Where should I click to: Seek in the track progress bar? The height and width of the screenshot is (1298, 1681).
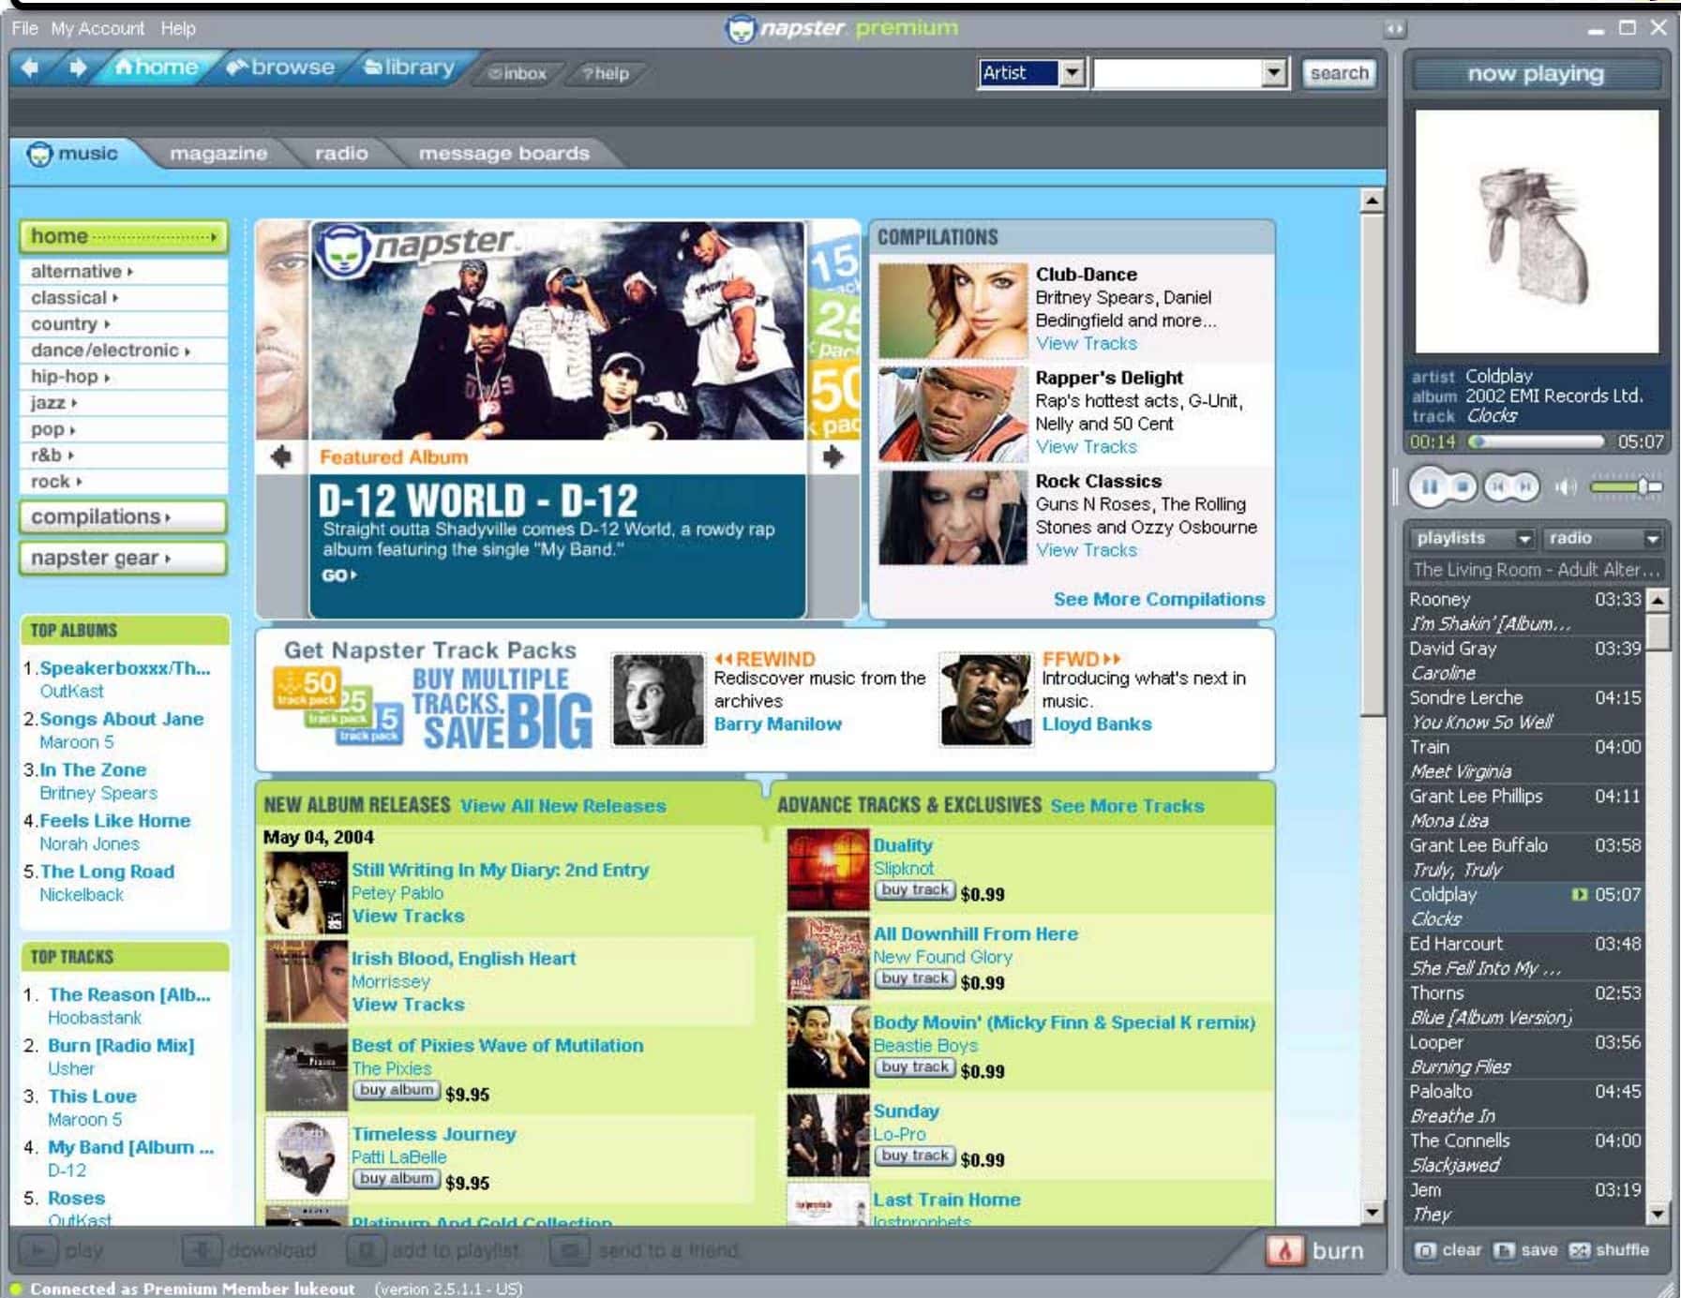pyautogui.click(x=1536, y=441)
